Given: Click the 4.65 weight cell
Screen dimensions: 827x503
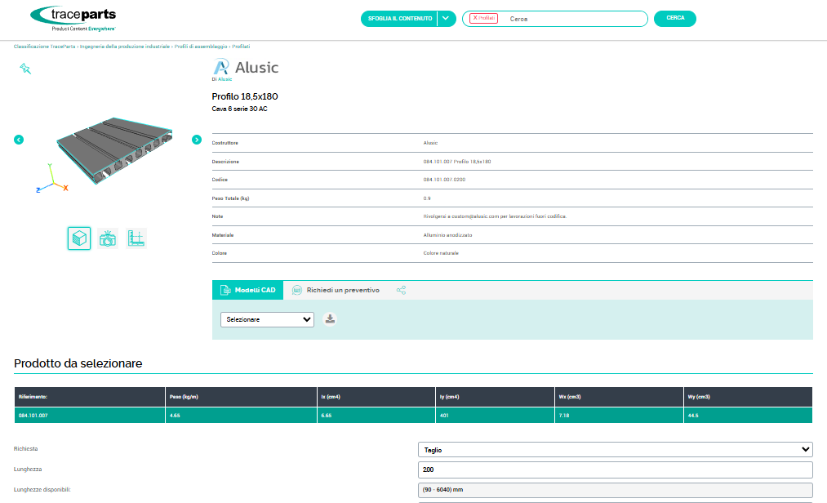Looking at the screenshot, I should click(241, 416).
